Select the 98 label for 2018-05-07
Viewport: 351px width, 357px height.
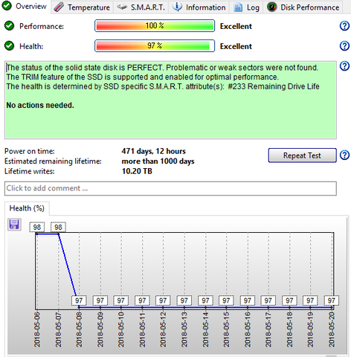(58, 227)
